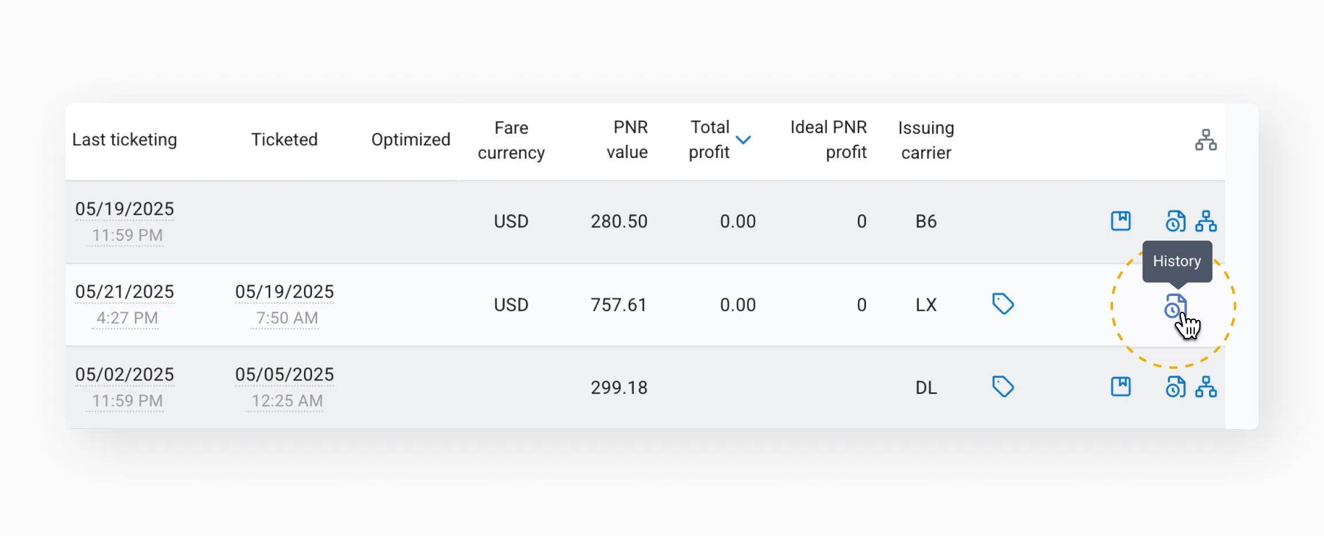Viewport: 1324px width, 536px height.
Task: Select the tag icon in DL row
Action: point(1003,387)
